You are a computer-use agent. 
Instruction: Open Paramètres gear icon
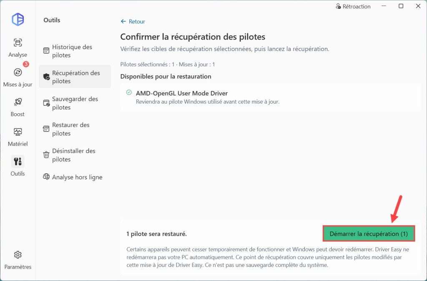coord(18,255)
